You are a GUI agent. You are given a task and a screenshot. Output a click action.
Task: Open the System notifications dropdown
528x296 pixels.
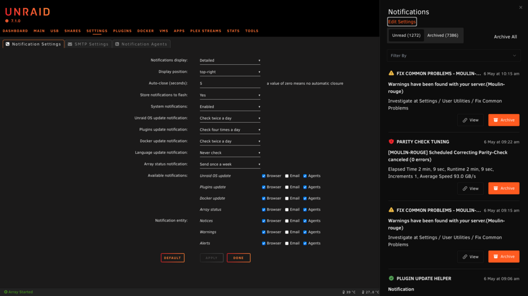click(x=230, y=106)
